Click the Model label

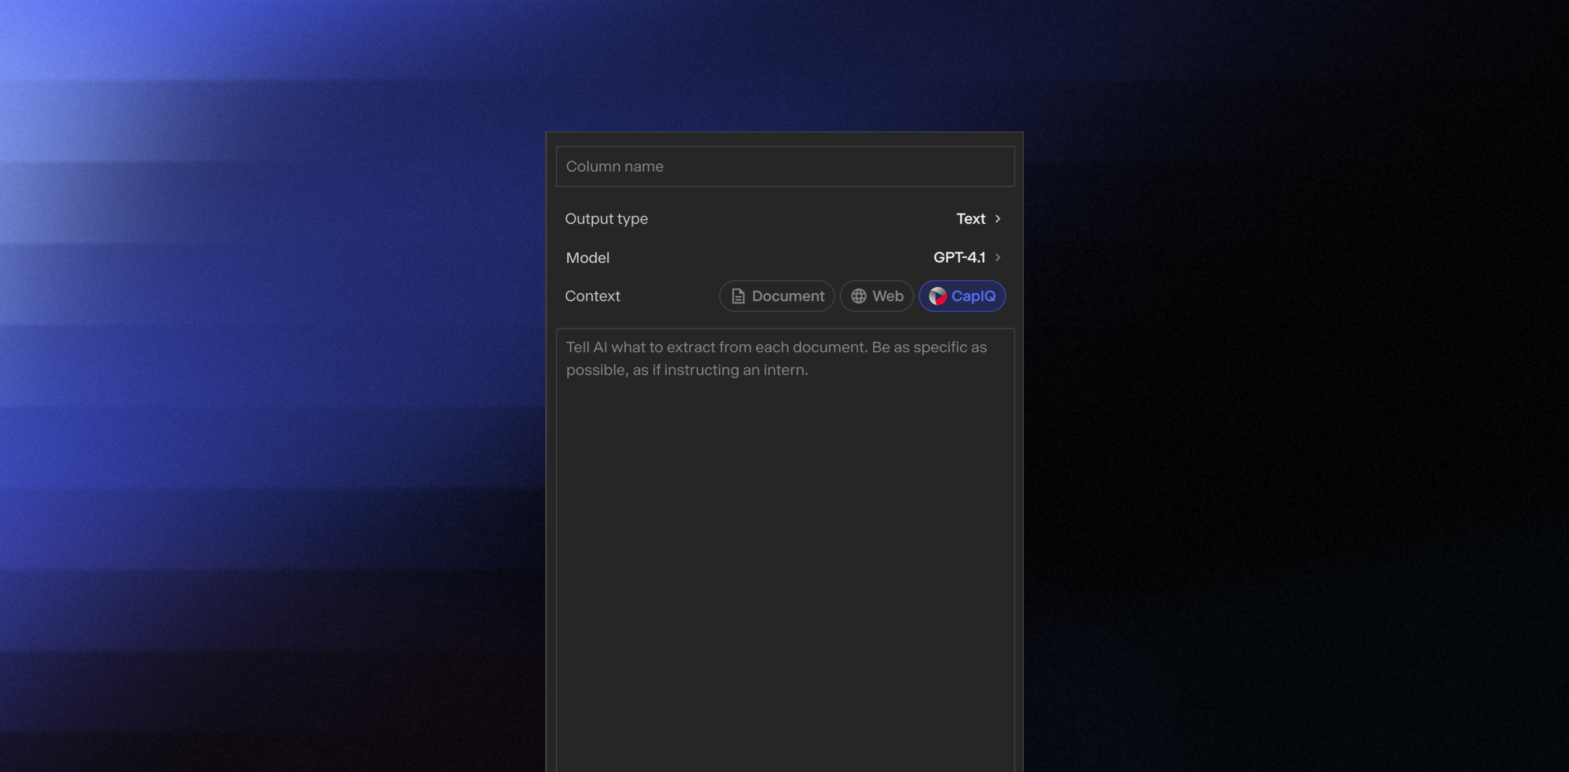click(x=587, y=257)
